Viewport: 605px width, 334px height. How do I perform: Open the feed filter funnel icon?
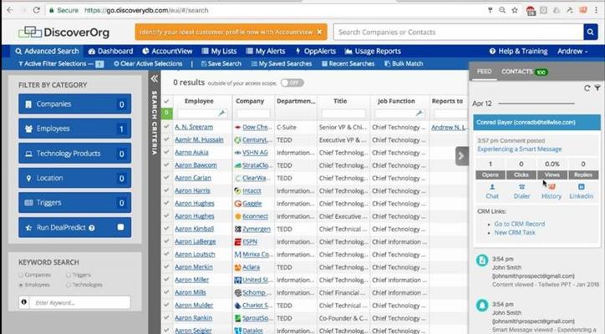tap(597, 89)
